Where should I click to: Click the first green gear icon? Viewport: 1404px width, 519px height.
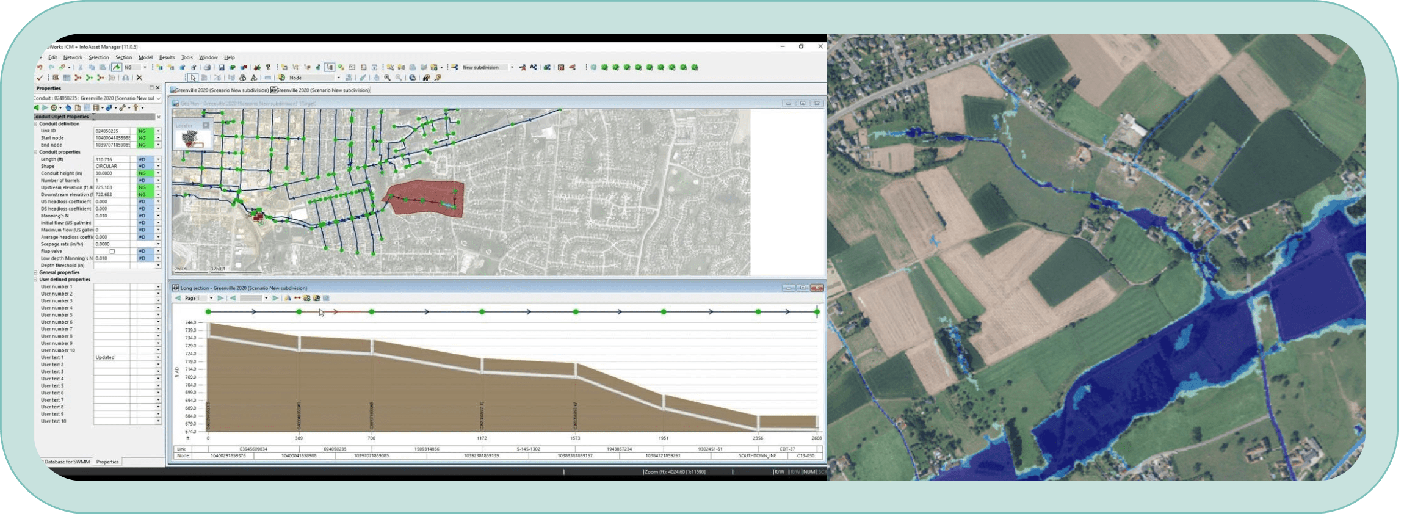click(x=604, y=67)
